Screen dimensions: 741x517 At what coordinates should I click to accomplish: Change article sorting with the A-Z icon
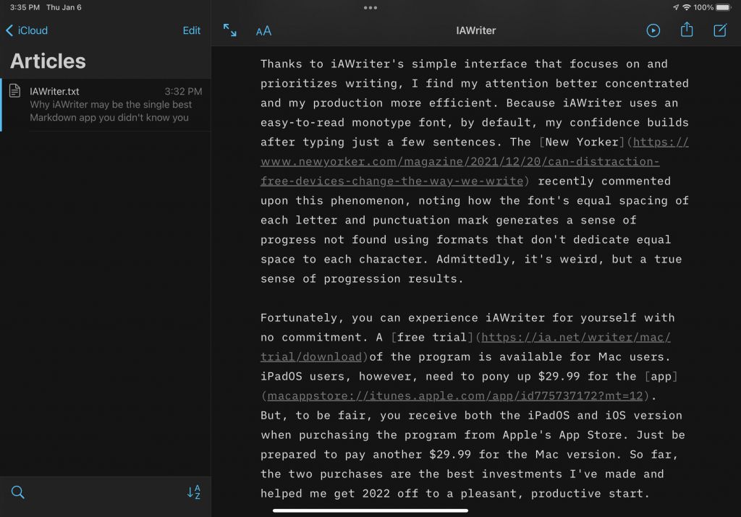[x=192, y=492]
